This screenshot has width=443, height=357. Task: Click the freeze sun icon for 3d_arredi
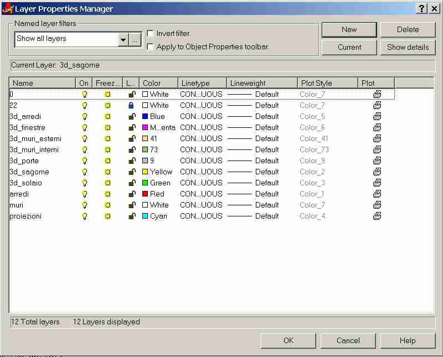point(107,117)
